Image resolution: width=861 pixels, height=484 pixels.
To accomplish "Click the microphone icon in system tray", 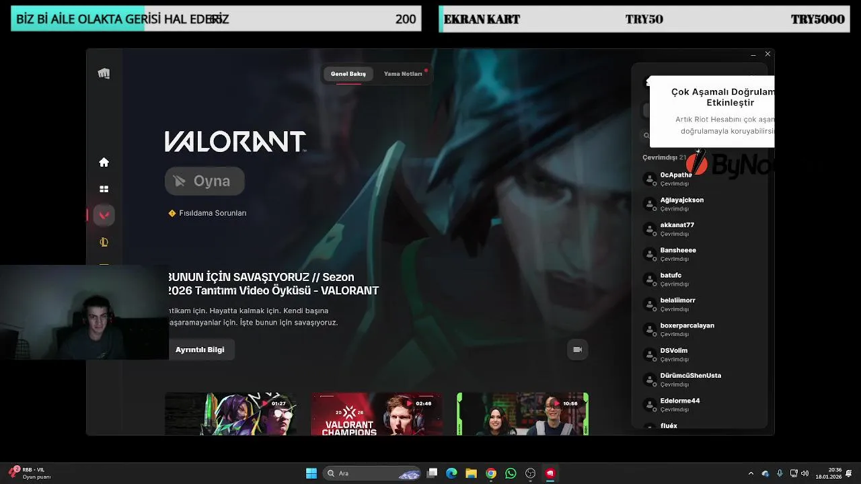I will click(780, 473).
